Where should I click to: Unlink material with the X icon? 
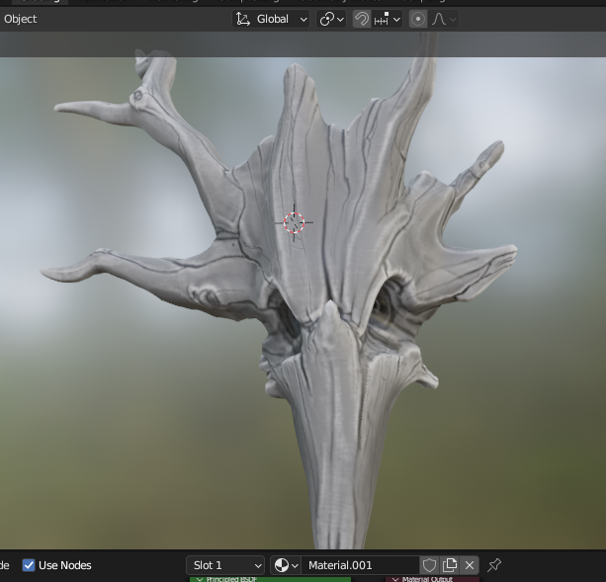pos(470,565)
